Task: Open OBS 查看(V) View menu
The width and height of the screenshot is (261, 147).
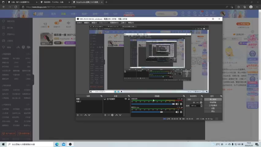Action: pyautogui.click(x=94, y=23)
